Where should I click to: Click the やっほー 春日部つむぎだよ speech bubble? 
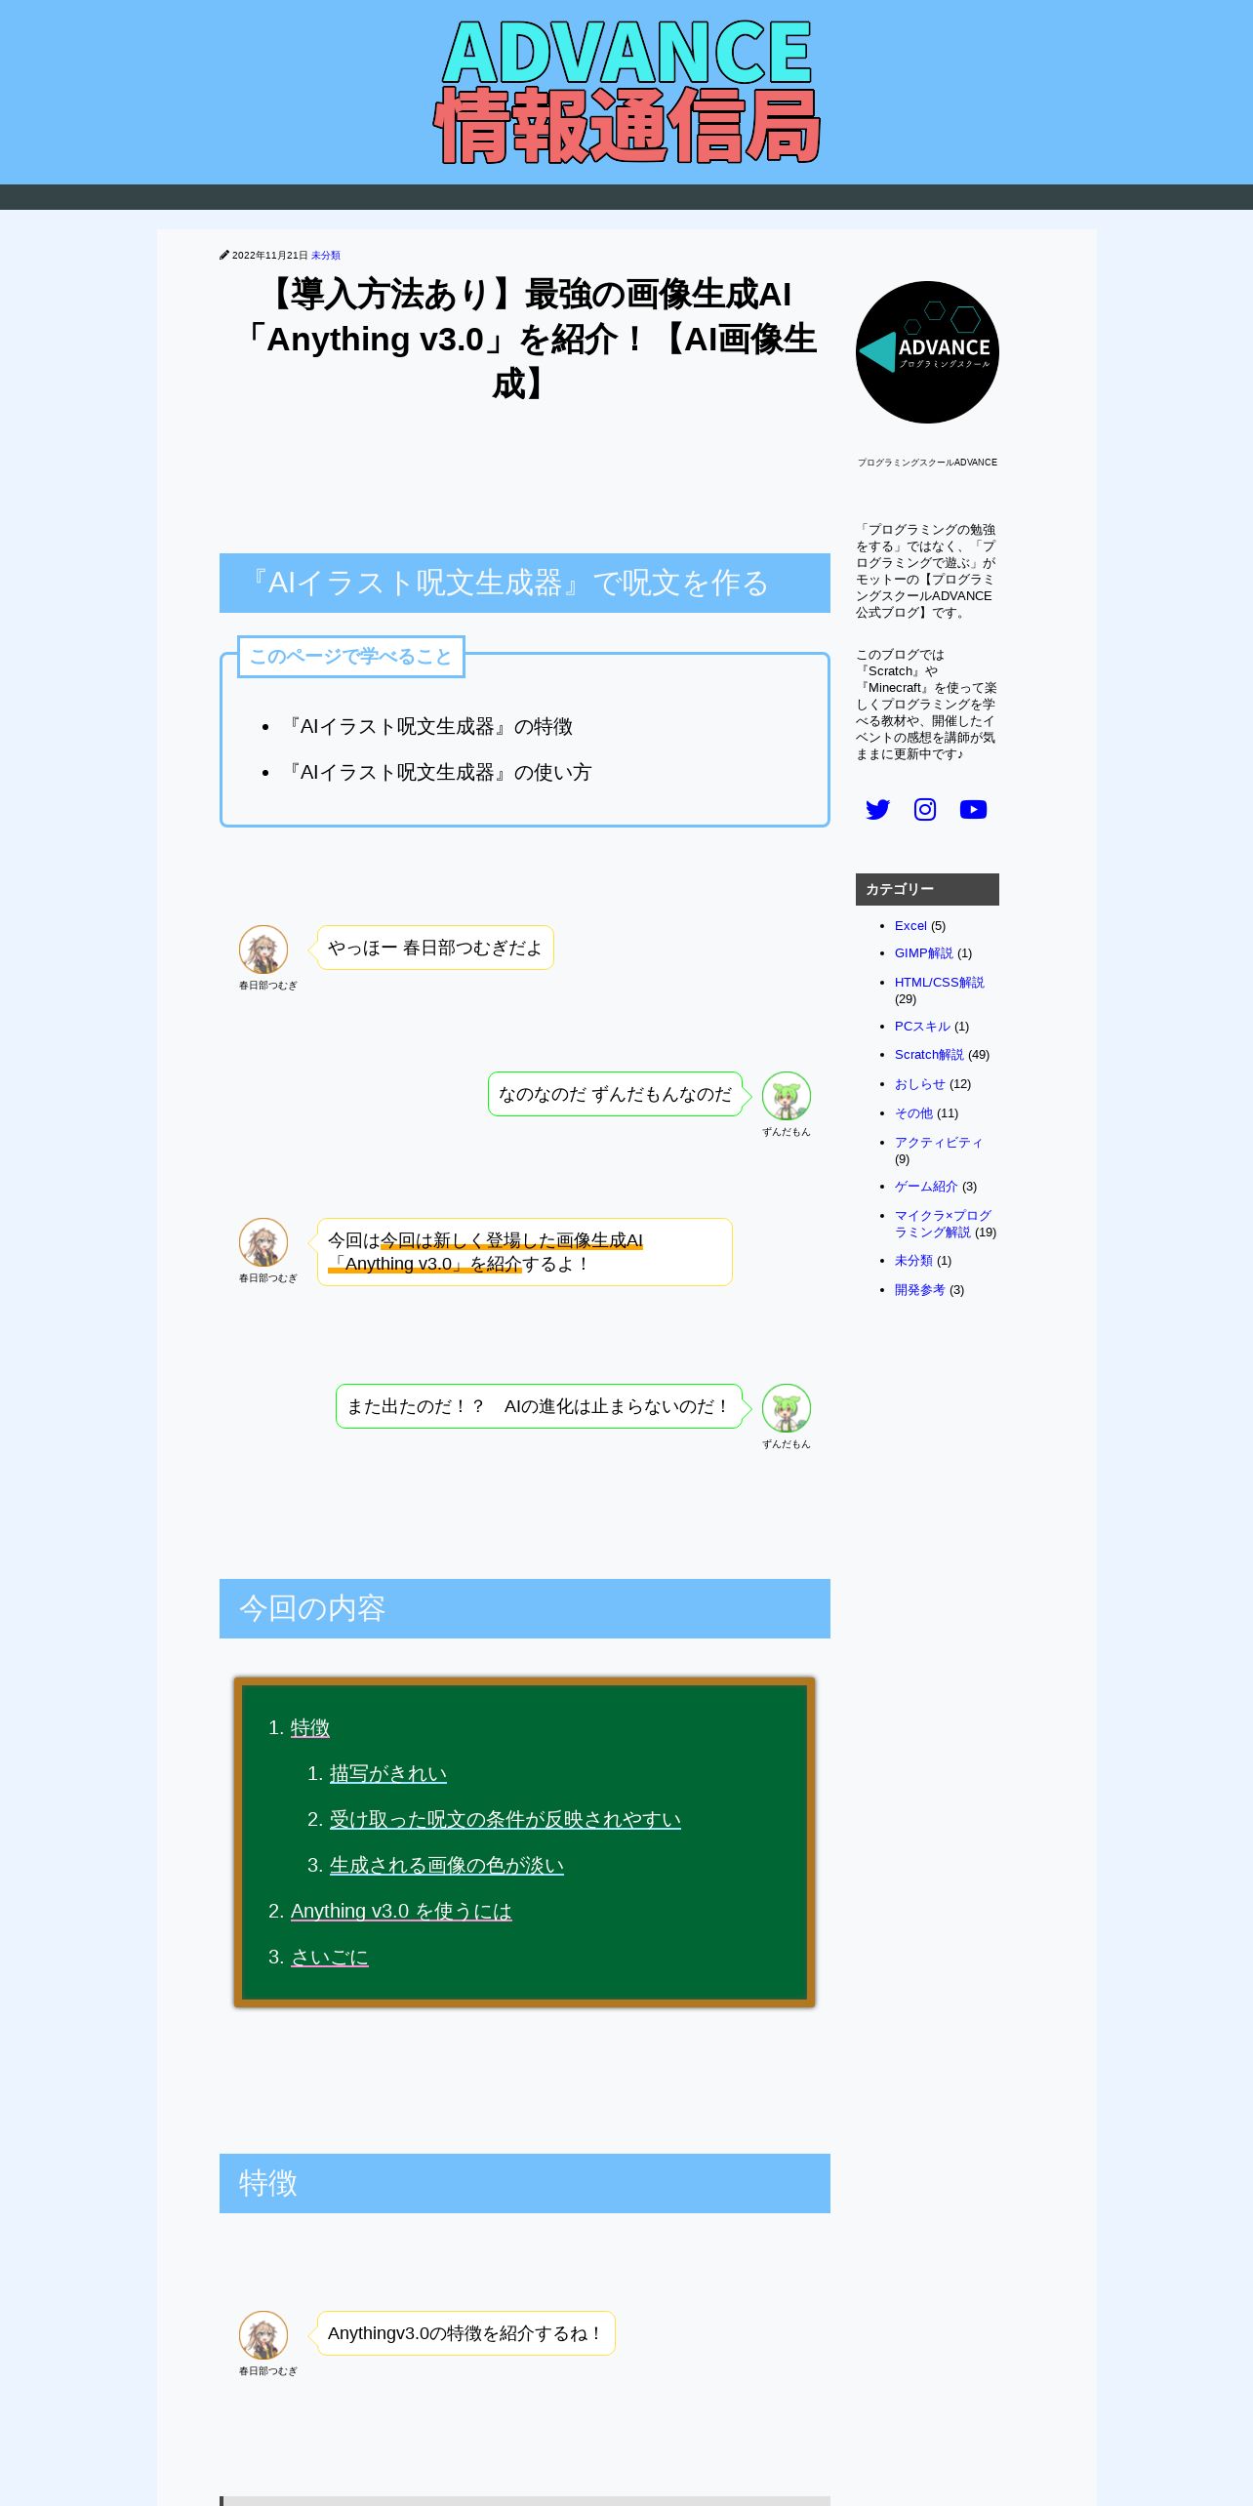(435, 948)
